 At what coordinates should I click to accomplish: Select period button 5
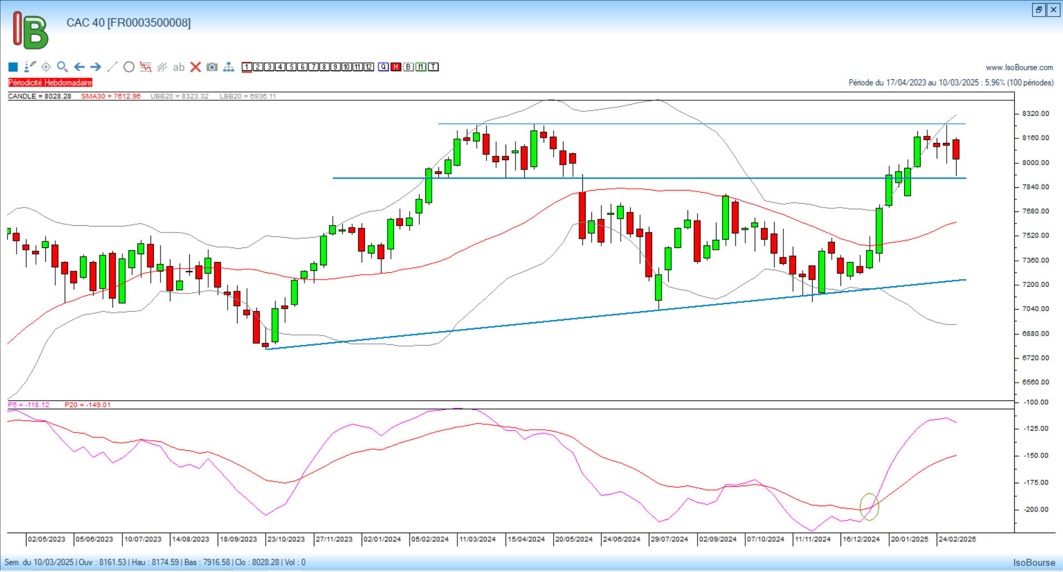coord(291,67)
